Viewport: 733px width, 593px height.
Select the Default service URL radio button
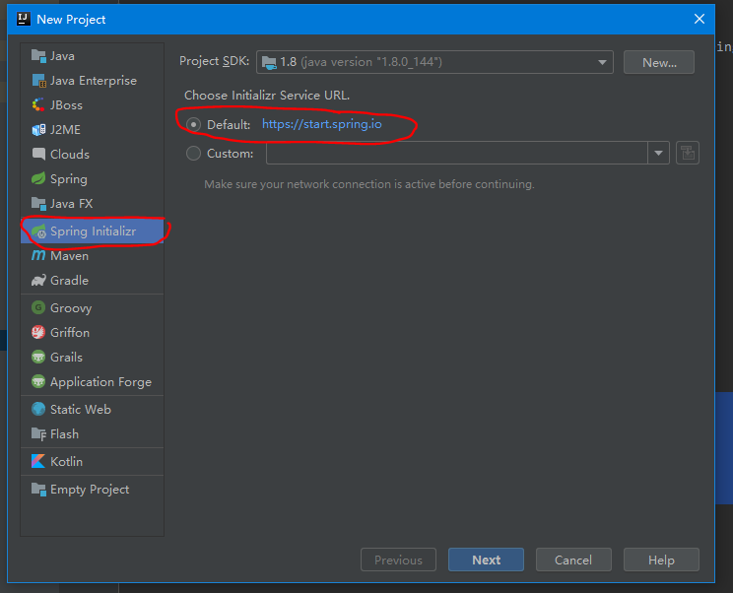(x=193, y=125)
